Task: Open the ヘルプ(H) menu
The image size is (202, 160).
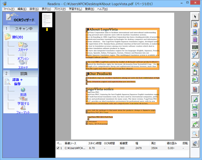Action: pos(103,9)
